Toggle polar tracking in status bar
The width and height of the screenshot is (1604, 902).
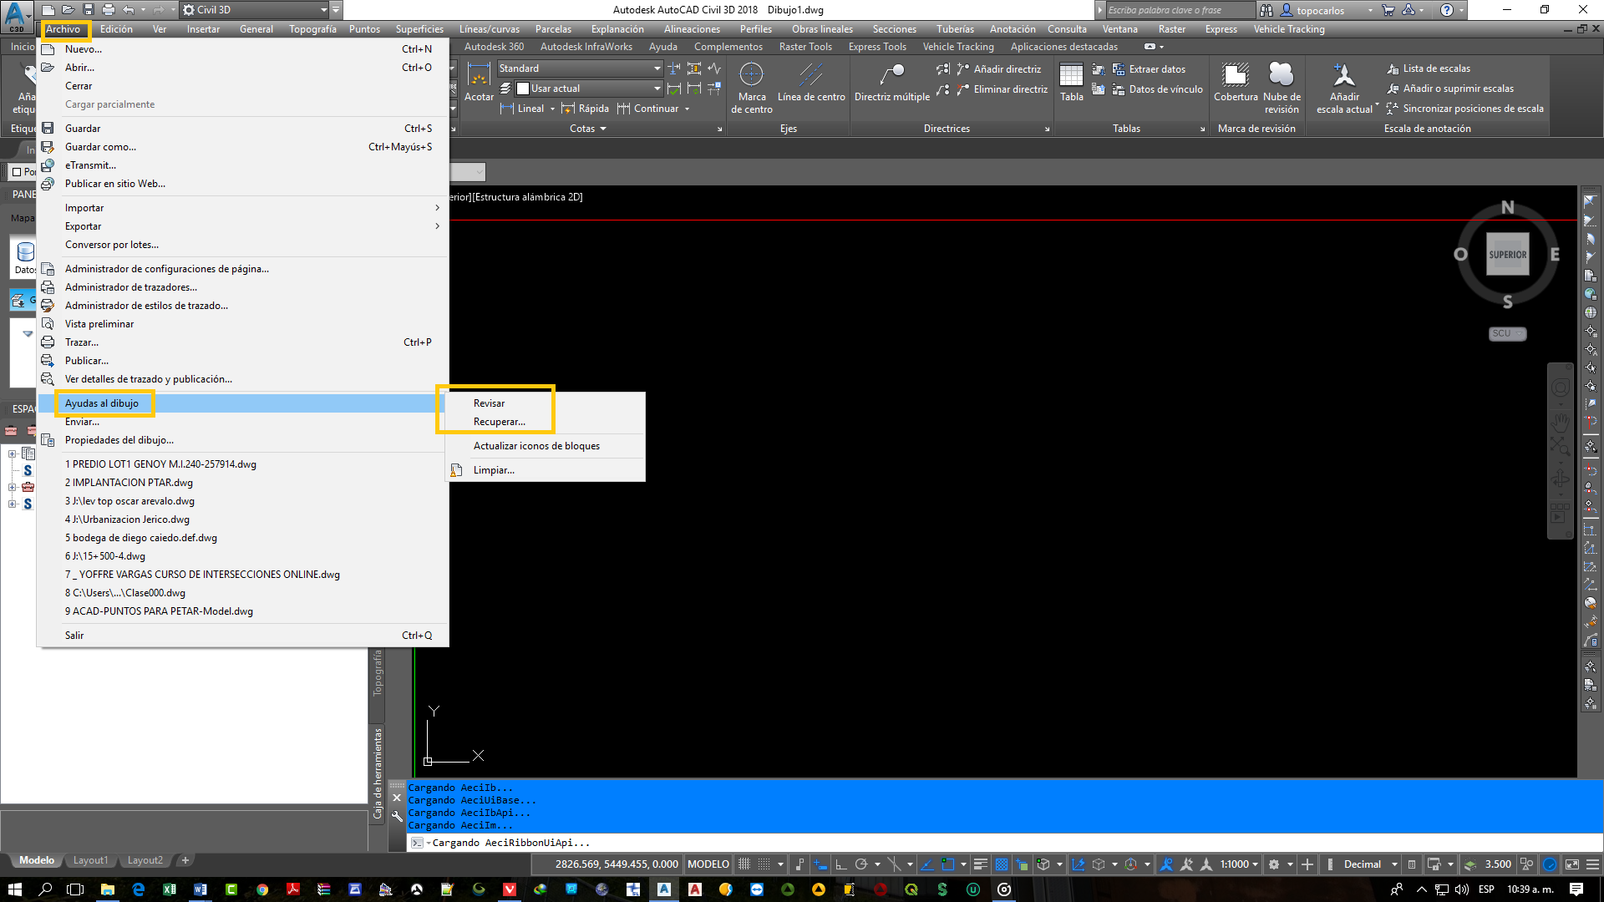861,864
